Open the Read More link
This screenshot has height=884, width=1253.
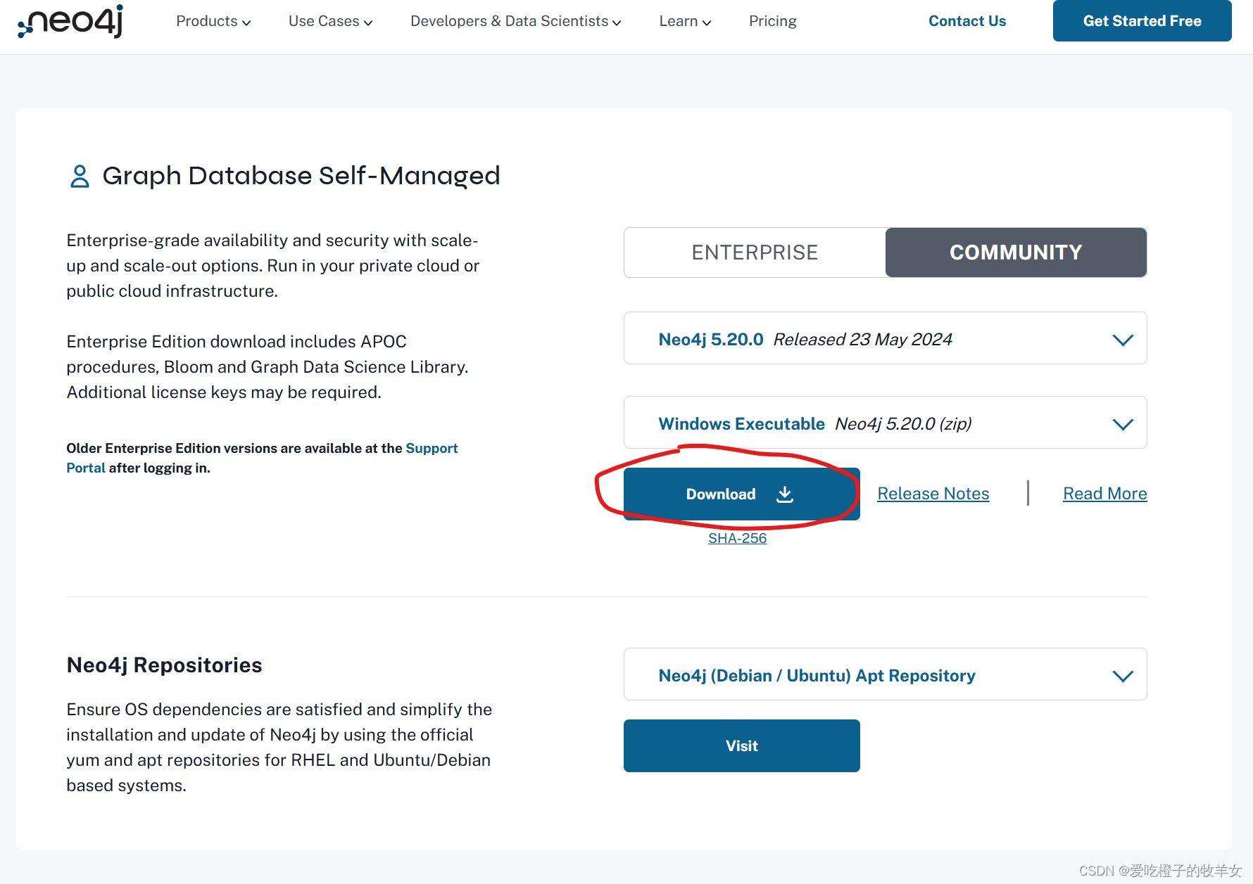click(1104, 494)
